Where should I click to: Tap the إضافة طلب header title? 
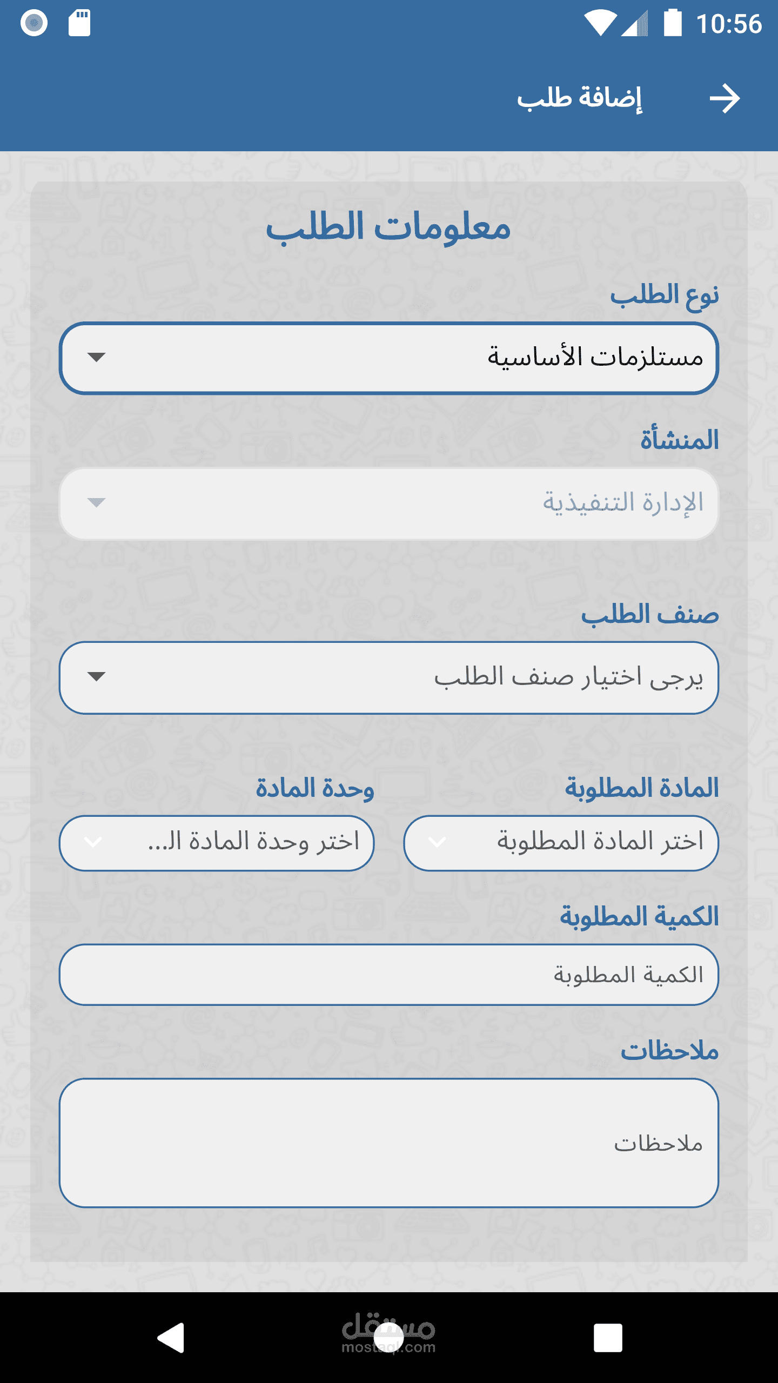tap(580, 99)
